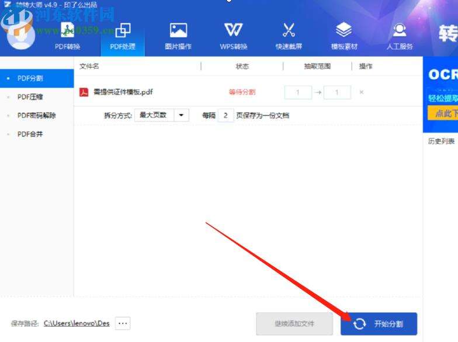
Task: Click the yellow 点此下 OCR button
Action: [x=443, y=113]
